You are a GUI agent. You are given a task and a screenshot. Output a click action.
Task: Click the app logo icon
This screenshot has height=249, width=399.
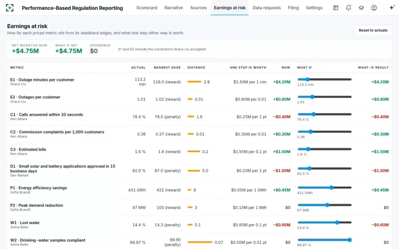(x=10, y=8)
